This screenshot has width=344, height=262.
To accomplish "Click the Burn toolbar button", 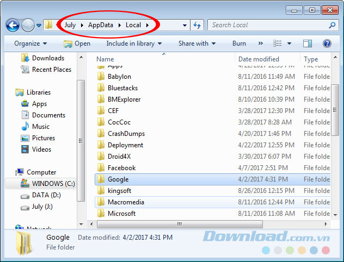I will tap(239, 43).
